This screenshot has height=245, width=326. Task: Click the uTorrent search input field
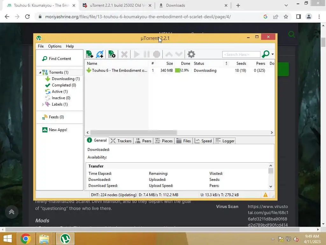tap(241, 54)
